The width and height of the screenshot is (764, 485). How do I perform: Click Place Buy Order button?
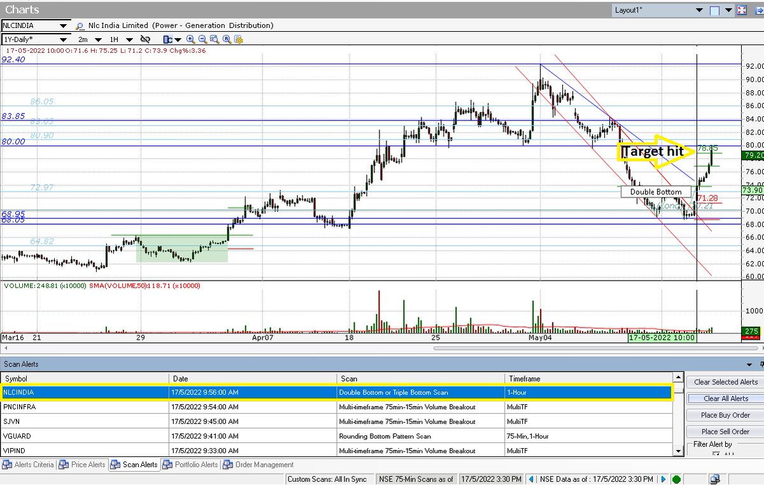point(726,415)
